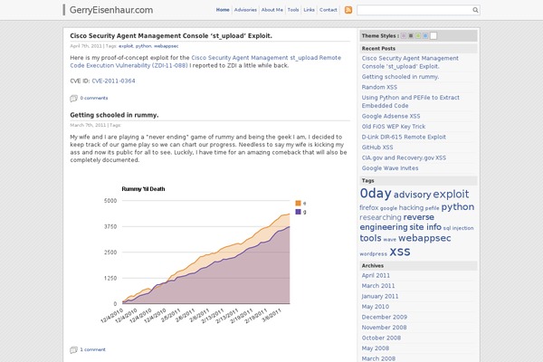This screenshot has height=362, width=543.
Task: Open the March 2011 archive
Action: pyautogui.click(x=378, y=286)
